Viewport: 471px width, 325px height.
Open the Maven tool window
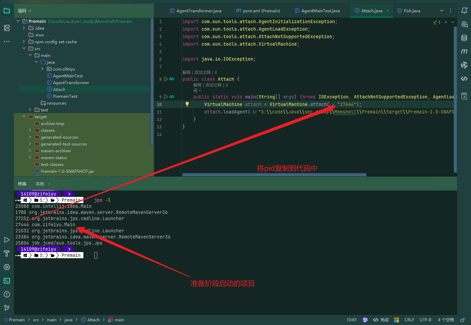464,51
